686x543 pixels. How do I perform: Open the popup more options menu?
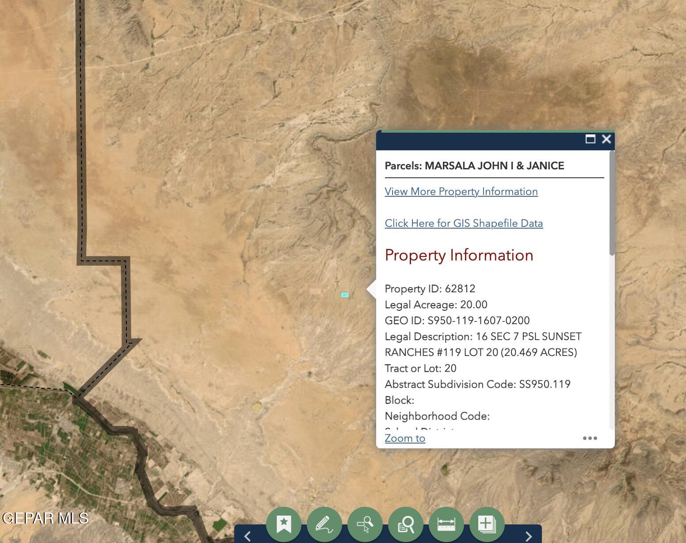coord(590,438)
